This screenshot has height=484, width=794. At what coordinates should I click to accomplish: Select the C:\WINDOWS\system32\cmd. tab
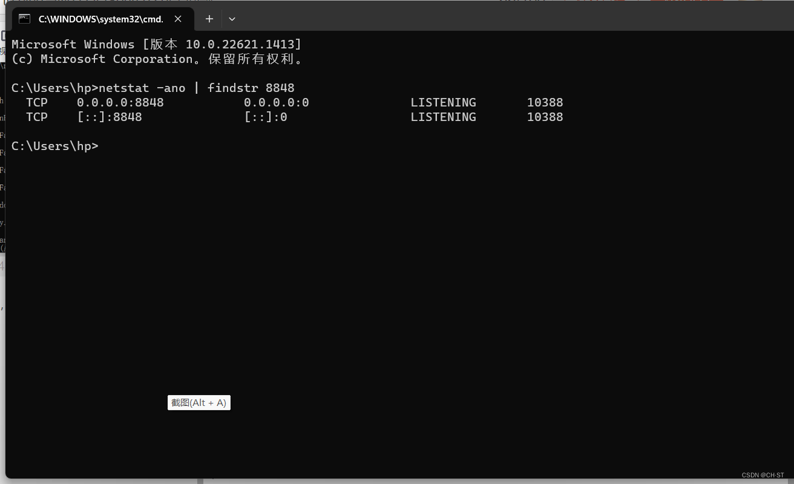(x=102, y=19)
